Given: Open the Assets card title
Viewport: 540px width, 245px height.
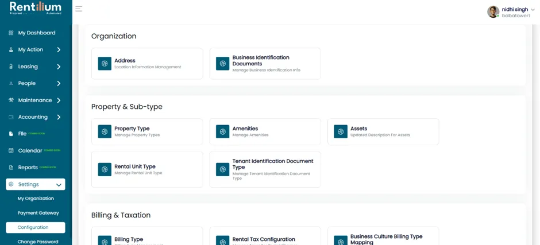Looking at the screenshot, I should [x=358, y=129].
